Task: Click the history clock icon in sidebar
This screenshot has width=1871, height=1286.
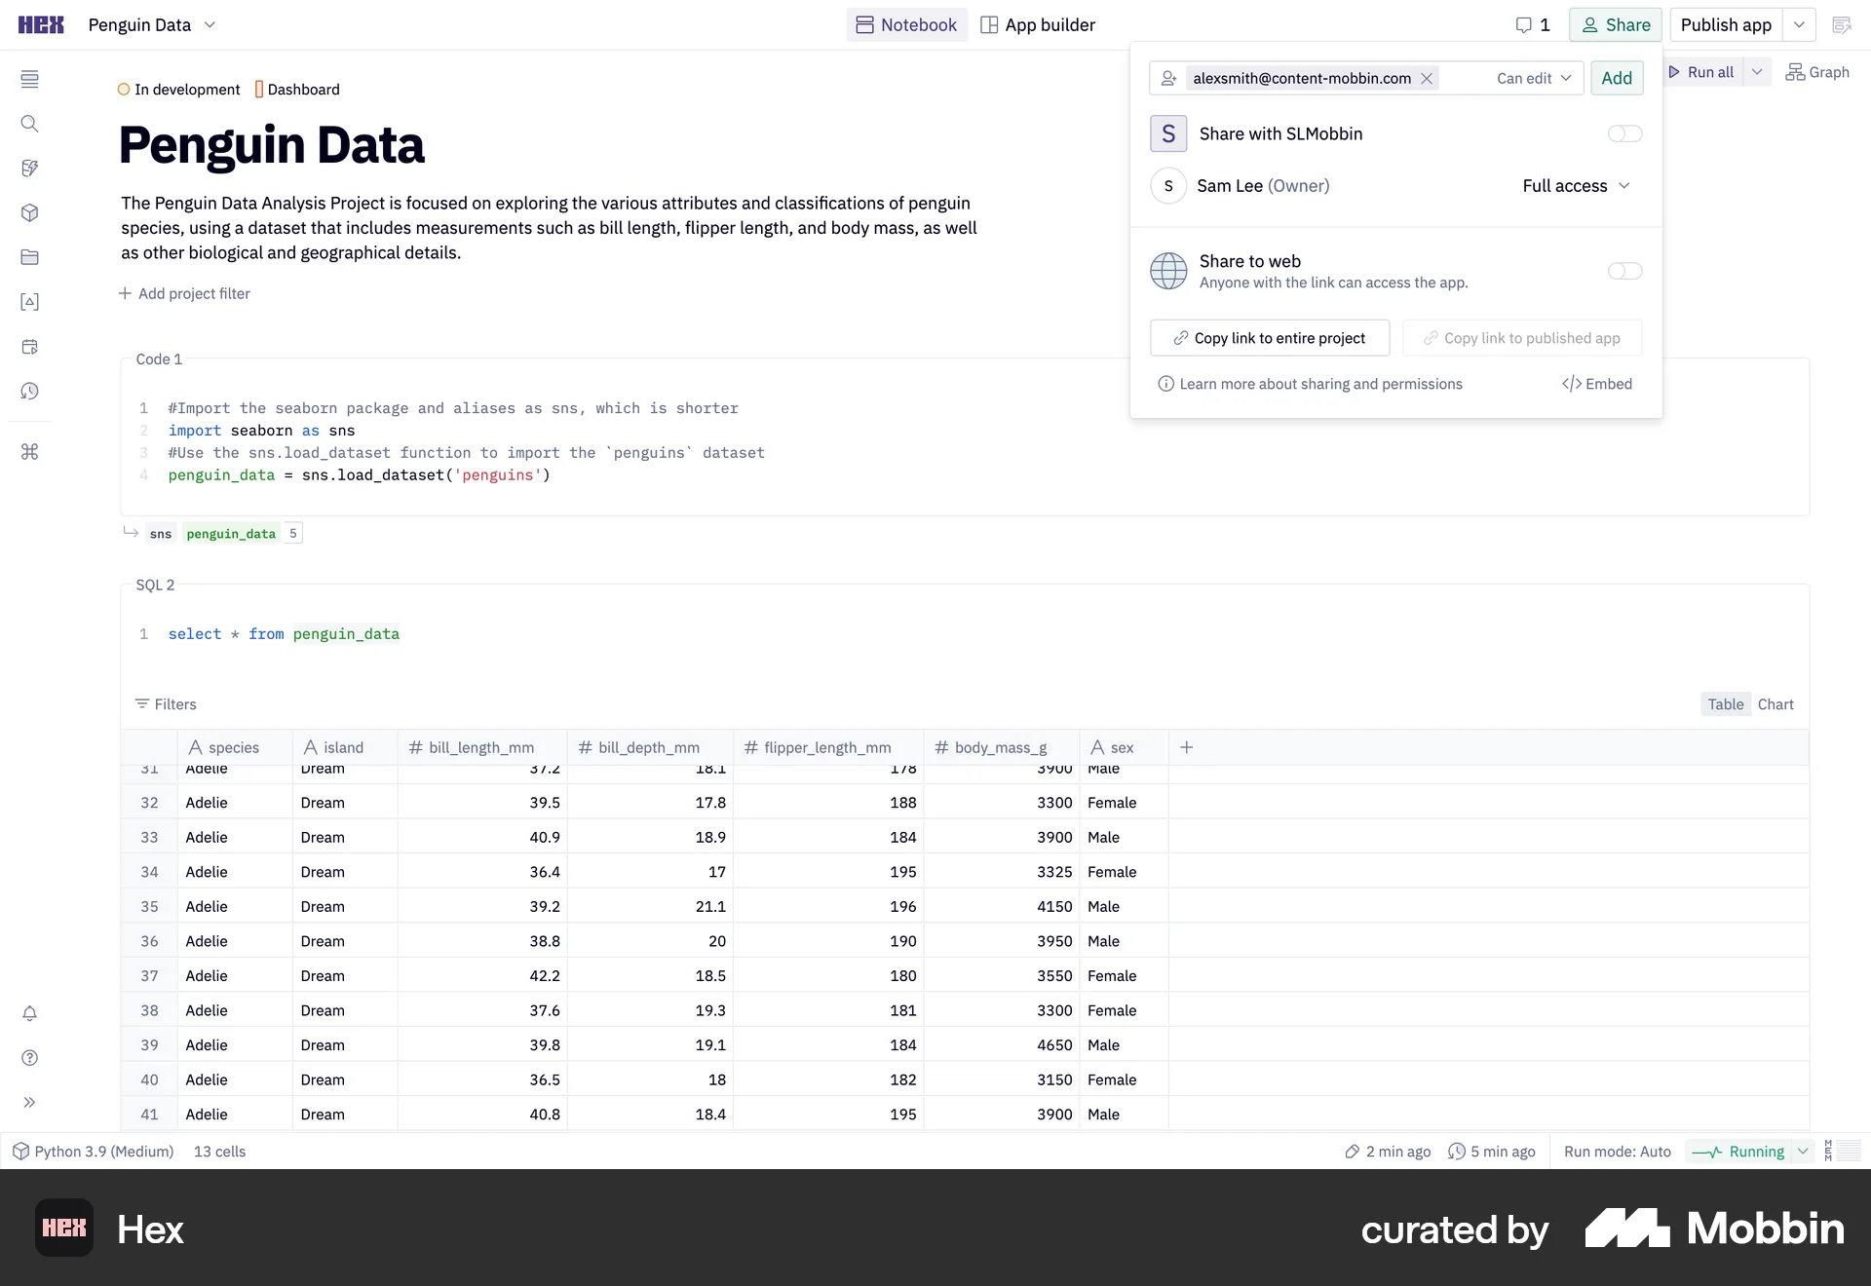Action: (29, 391)
